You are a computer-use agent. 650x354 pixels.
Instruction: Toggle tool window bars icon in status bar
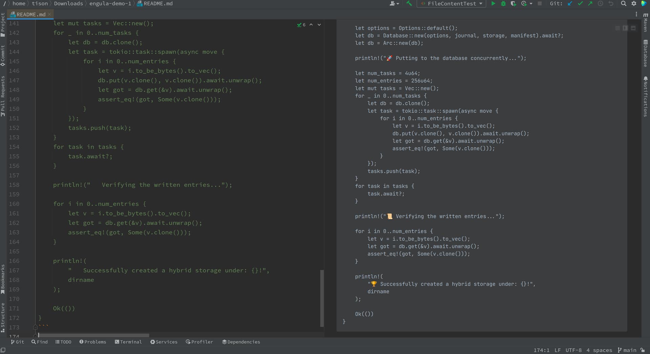3,350
